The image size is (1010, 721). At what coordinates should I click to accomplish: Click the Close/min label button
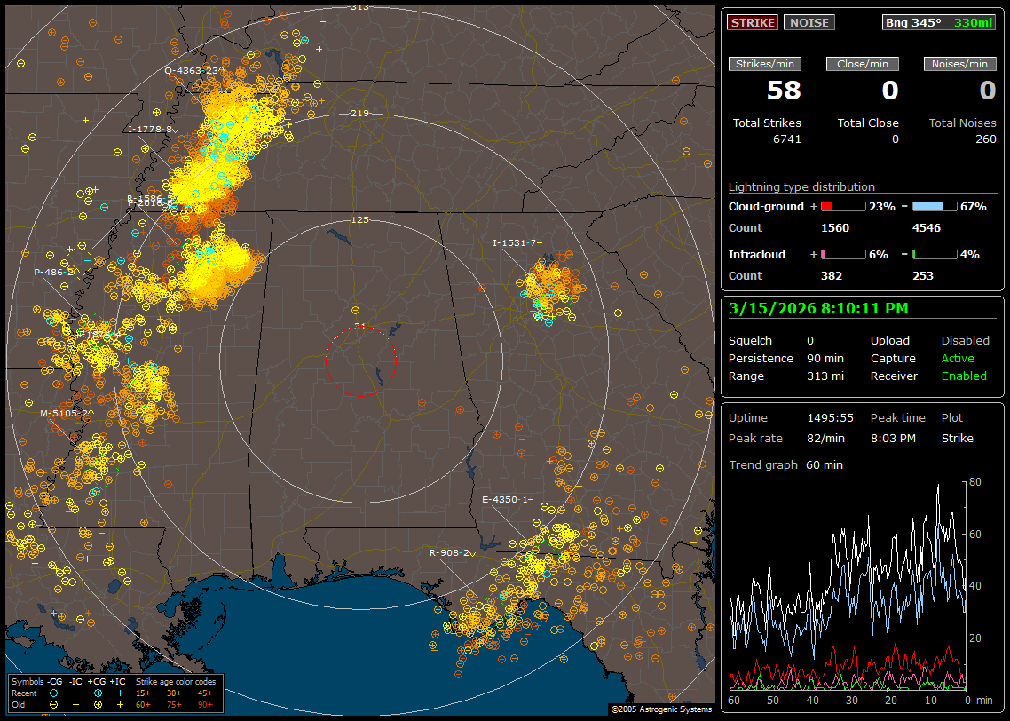click(x=863, y=64)
